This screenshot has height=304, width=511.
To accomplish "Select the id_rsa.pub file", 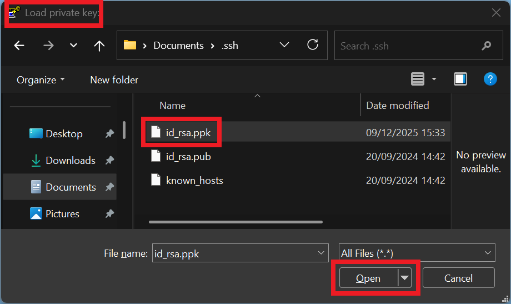I will 188,157.
